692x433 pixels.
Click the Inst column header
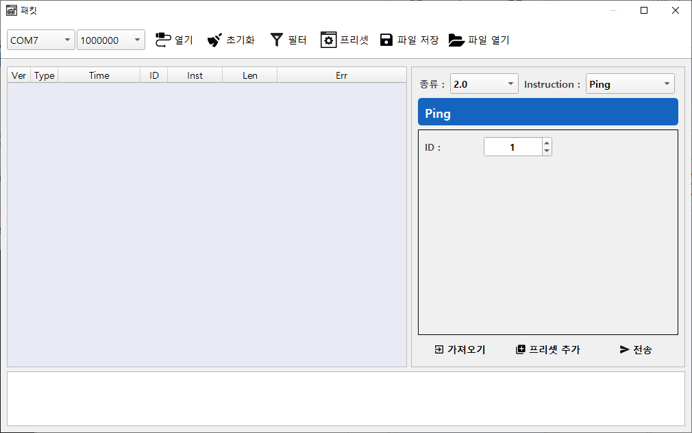195,75
